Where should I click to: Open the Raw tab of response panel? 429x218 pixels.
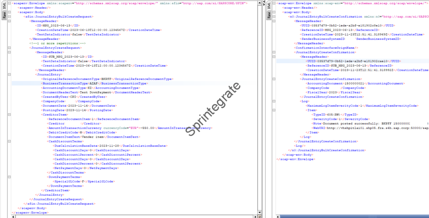tap(269, 16)
